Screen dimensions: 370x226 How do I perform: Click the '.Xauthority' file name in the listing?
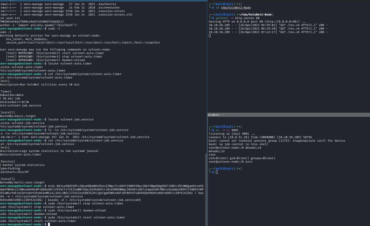[x=107, y=4]
